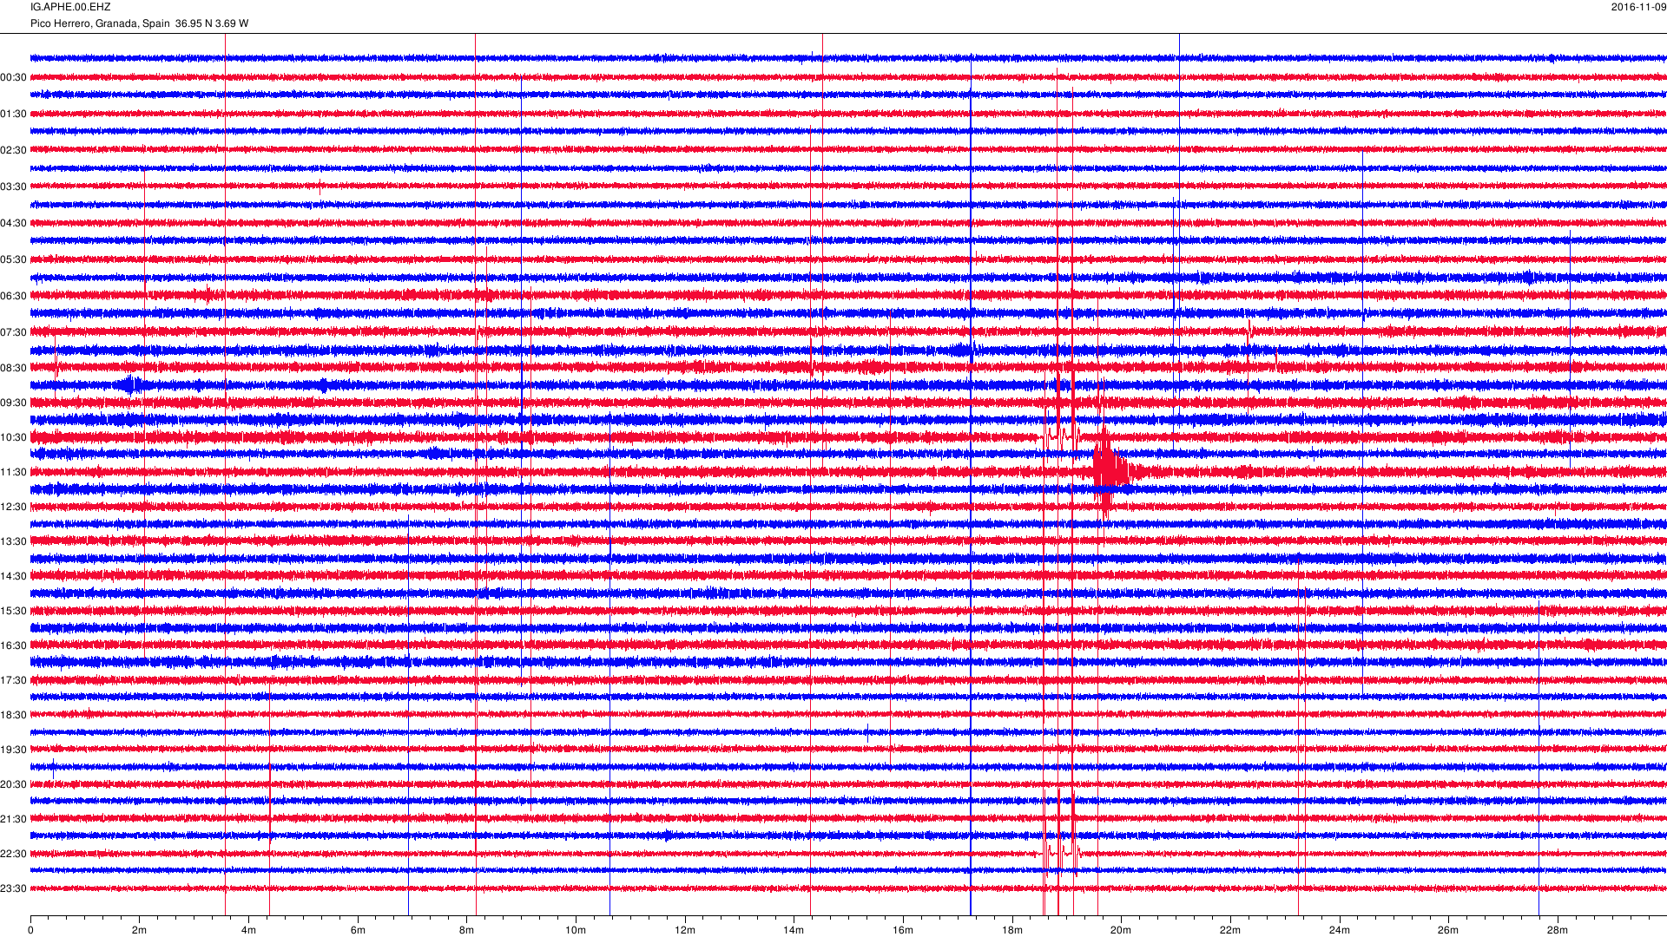Select the 07:30 time label
1667x937 pixels.
[13, 332]
